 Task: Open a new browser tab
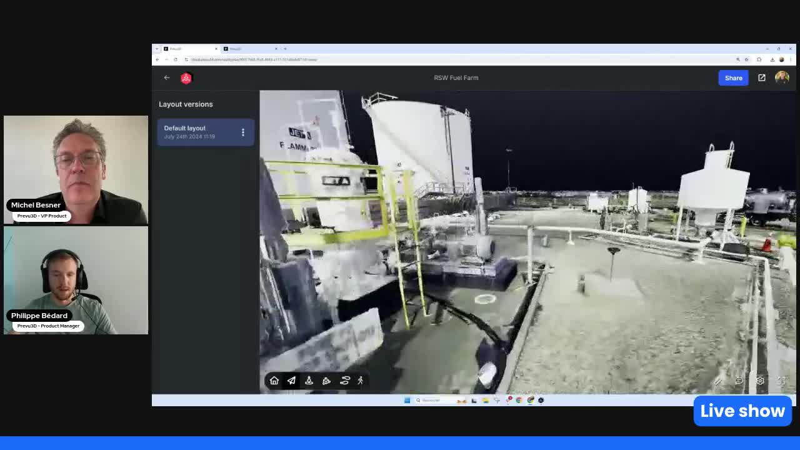tap(285, 48)
